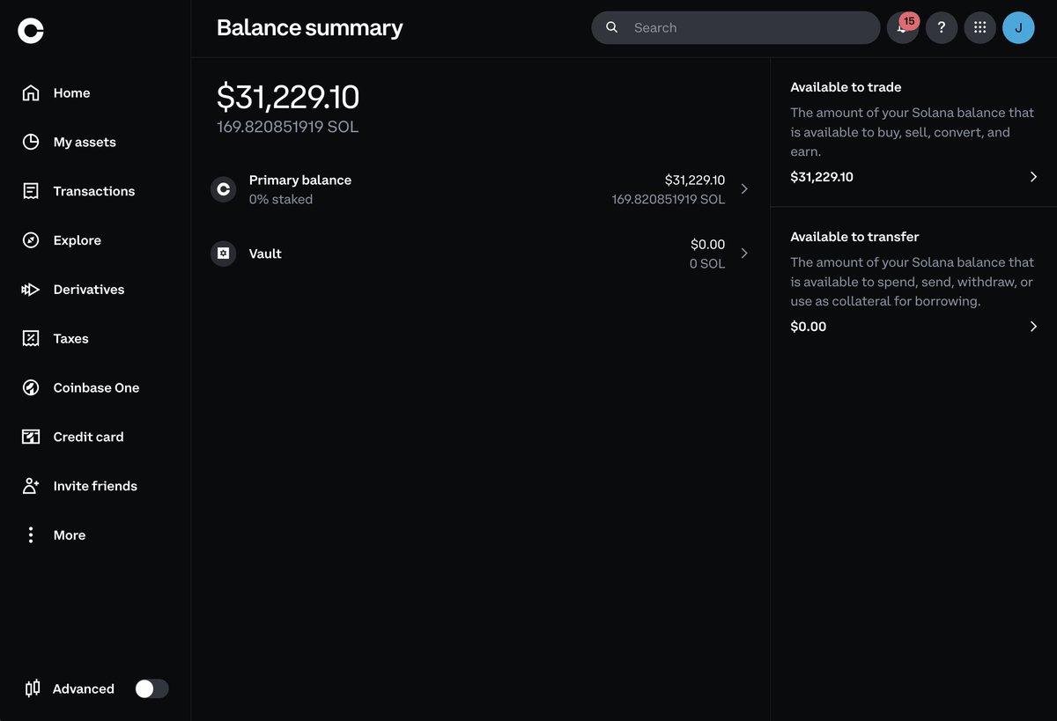Click More label in sidebar
This screenshot has height=721, width=1057.
70,535
